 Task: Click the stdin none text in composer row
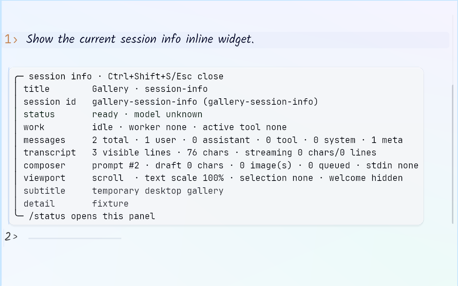coord(392,166)
